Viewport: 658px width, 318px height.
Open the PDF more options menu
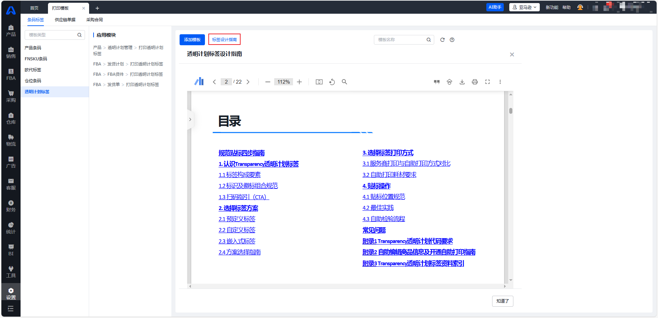[x=500, y=82]
